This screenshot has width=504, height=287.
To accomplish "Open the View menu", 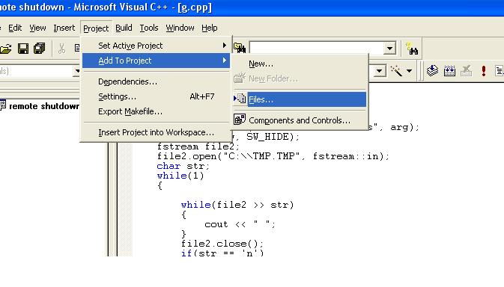I will 37,28.
